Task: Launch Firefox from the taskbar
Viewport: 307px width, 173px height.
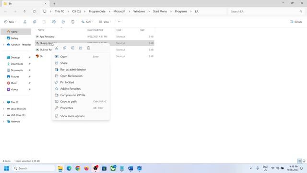Action: coord(86,168)
